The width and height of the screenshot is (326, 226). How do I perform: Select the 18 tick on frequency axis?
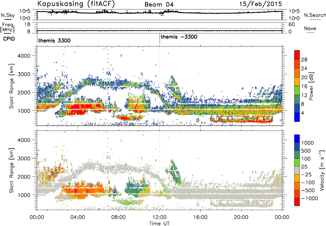tap(27, 24)
